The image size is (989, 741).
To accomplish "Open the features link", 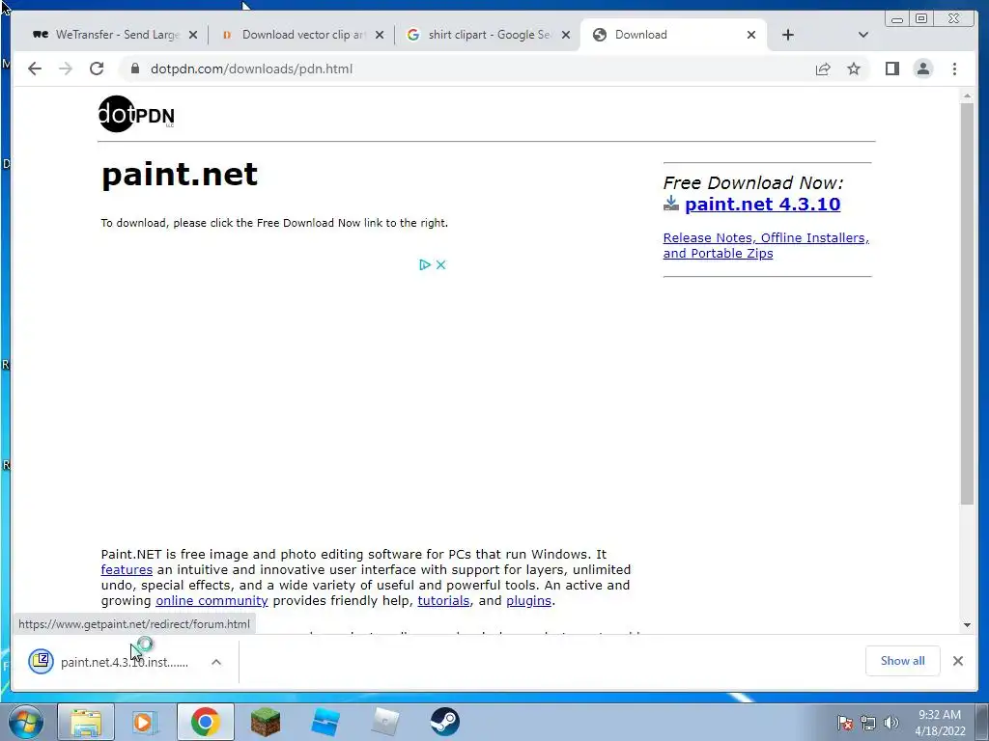I will click(x=127, y=569).
